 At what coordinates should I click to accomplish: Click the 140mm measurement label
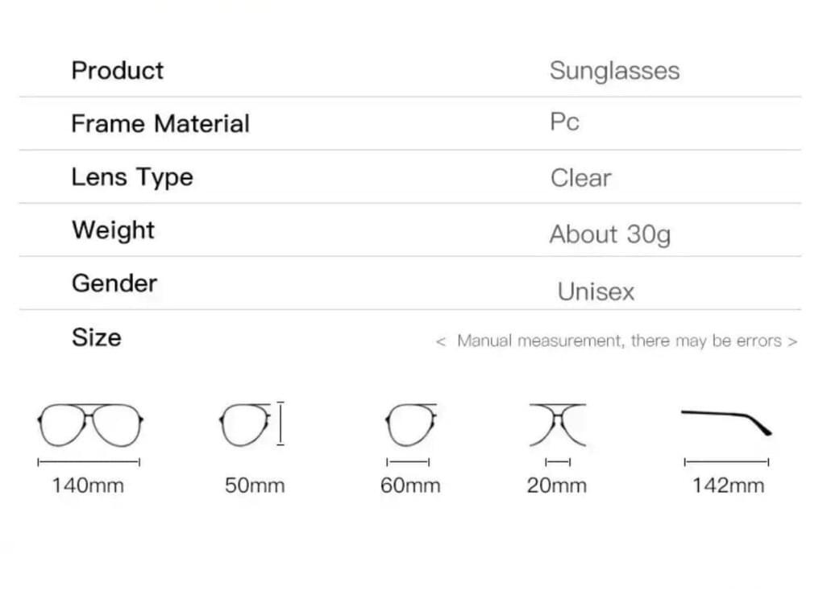pyautogui.click(x=88, y=486)
